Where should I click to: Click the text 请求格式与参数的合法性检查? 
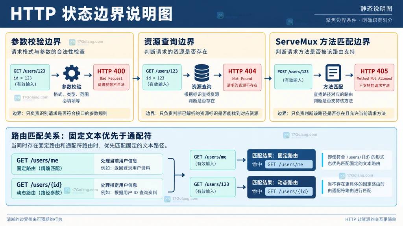click(48, 52)
